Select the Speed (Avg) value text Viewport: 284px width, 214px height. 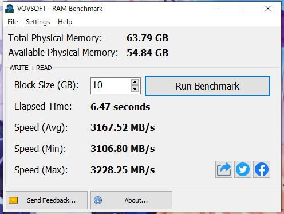click(x=123, y=127)
